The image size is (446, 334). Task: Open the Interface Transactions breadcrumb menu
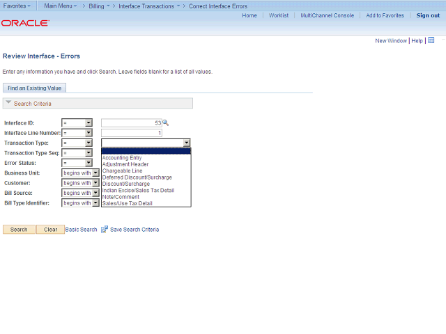[x=149, y=6]
